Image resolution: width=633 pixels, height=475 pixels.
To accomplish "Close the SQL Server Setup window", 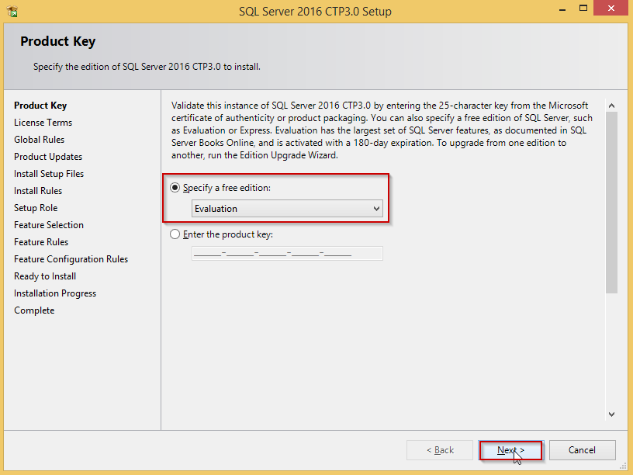I will 611,8.
